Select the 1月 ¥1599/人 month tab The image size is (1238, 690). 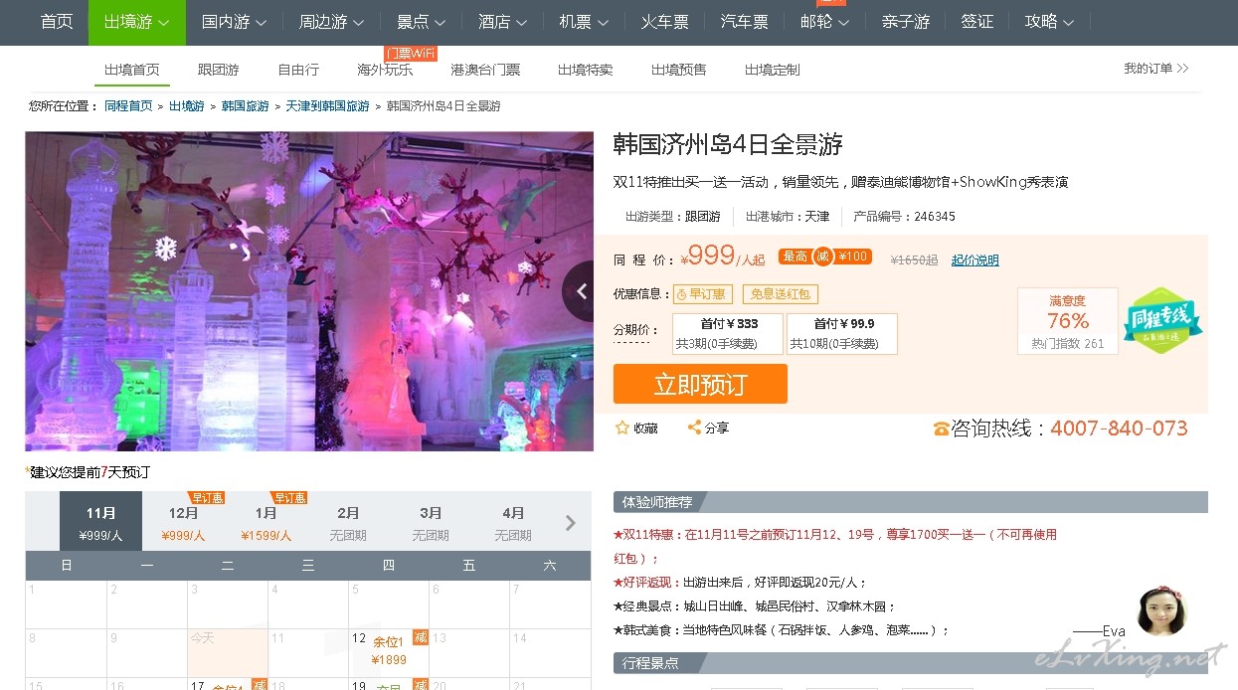tap(266, 523)
